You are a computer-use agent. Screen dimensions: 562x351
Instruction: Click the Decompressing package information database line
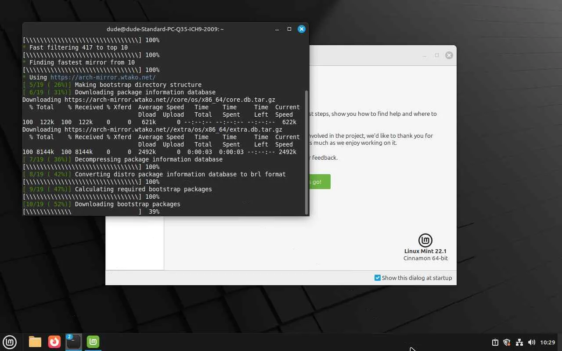tap(122, 159)
